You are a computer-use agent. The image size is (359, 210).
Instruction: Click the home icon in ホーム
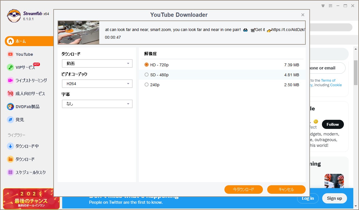coord(11,41)
